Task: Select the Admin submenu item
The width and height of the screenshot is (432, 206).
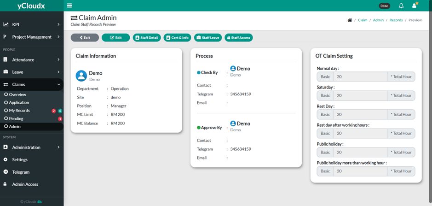Action: (32, 126)
